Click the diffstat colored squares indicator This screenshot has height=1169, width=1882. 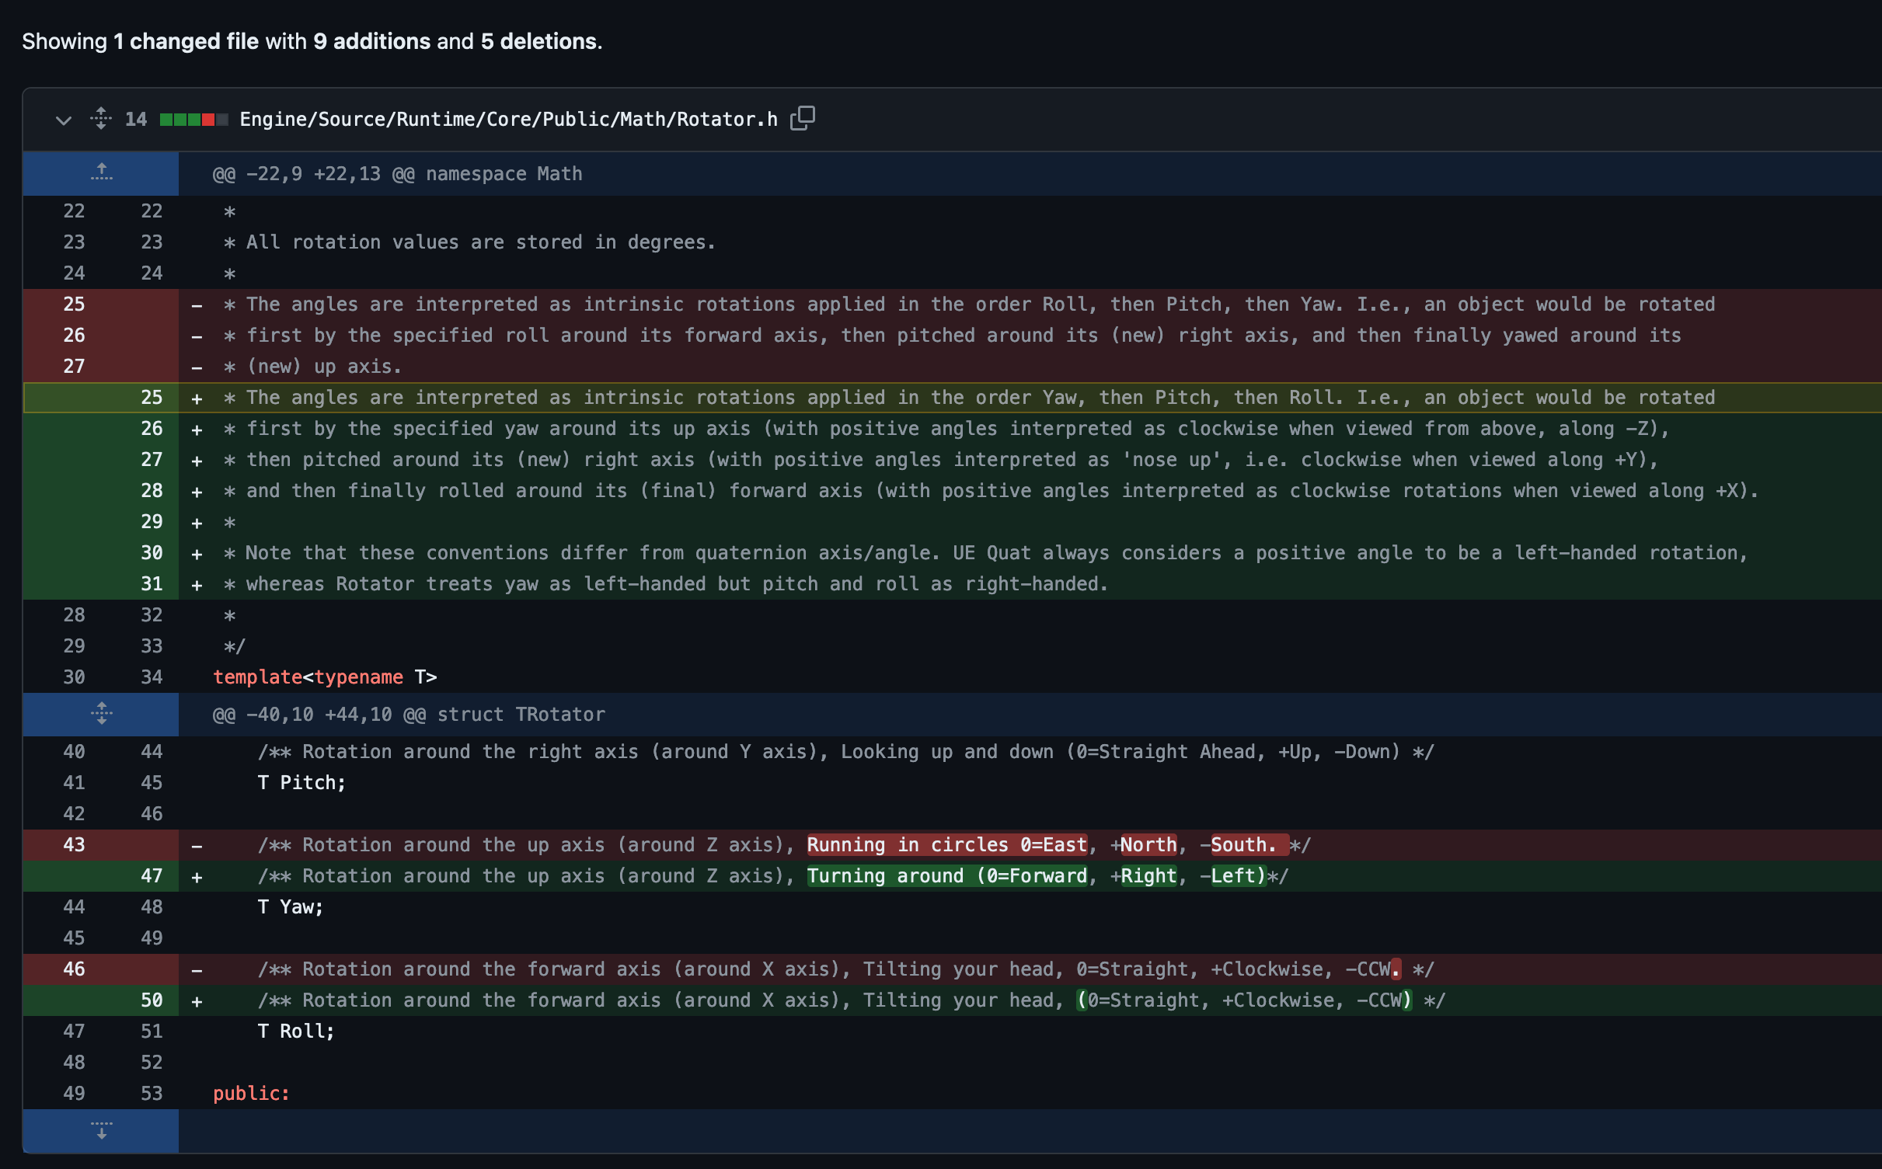[193, 120]
